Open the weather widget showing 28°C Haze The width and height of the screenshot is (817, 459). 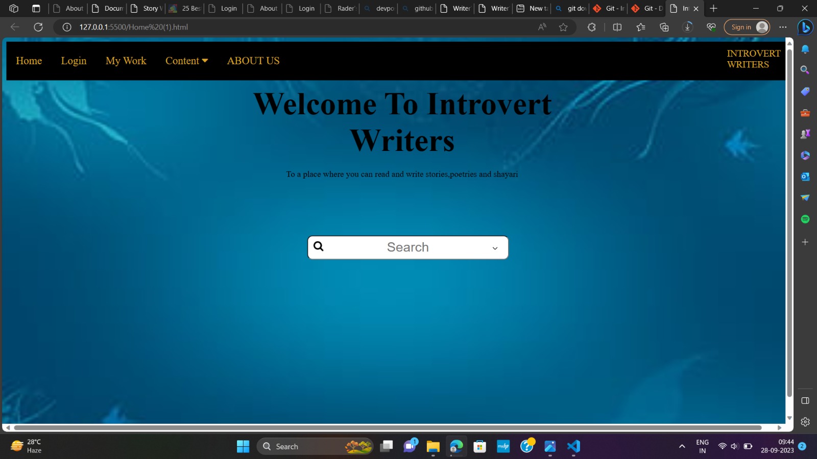pyautogui.click(x=27, y=446)
